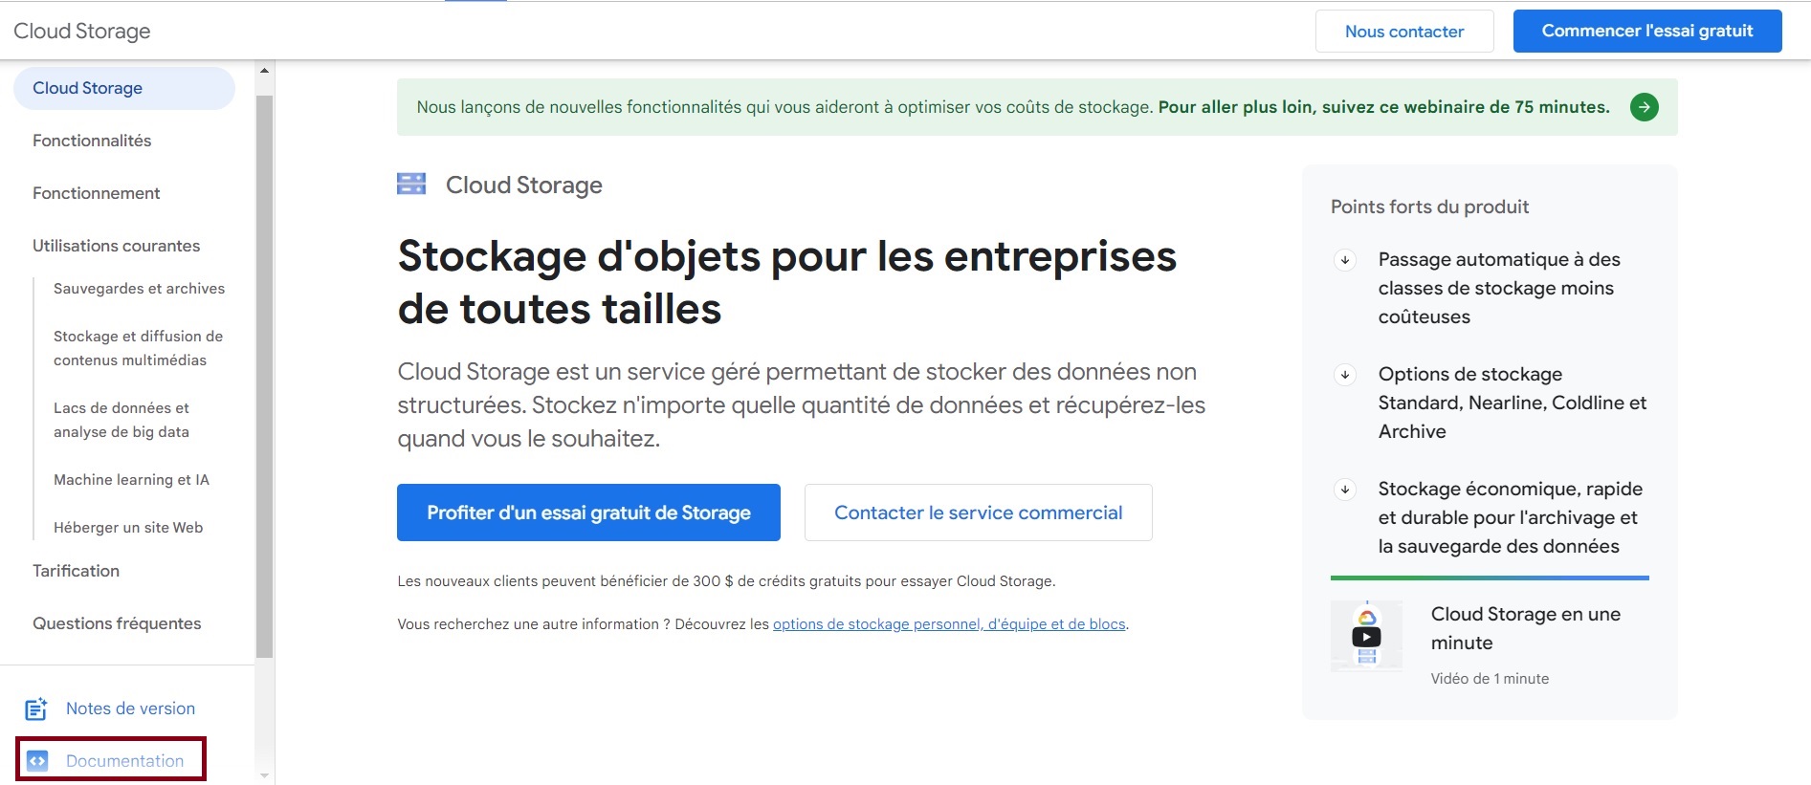Go to Fonctionnement in sidebar

(97, 193)
